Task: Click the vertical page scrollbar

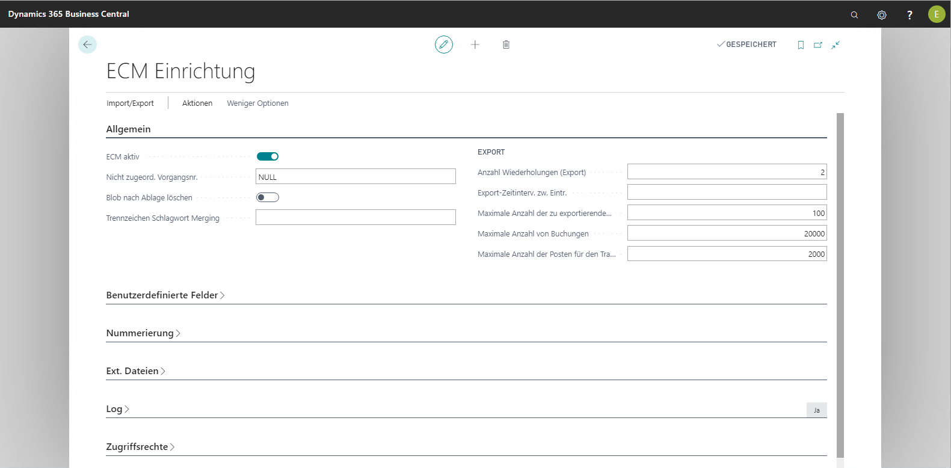Action: tap(840, 286)
